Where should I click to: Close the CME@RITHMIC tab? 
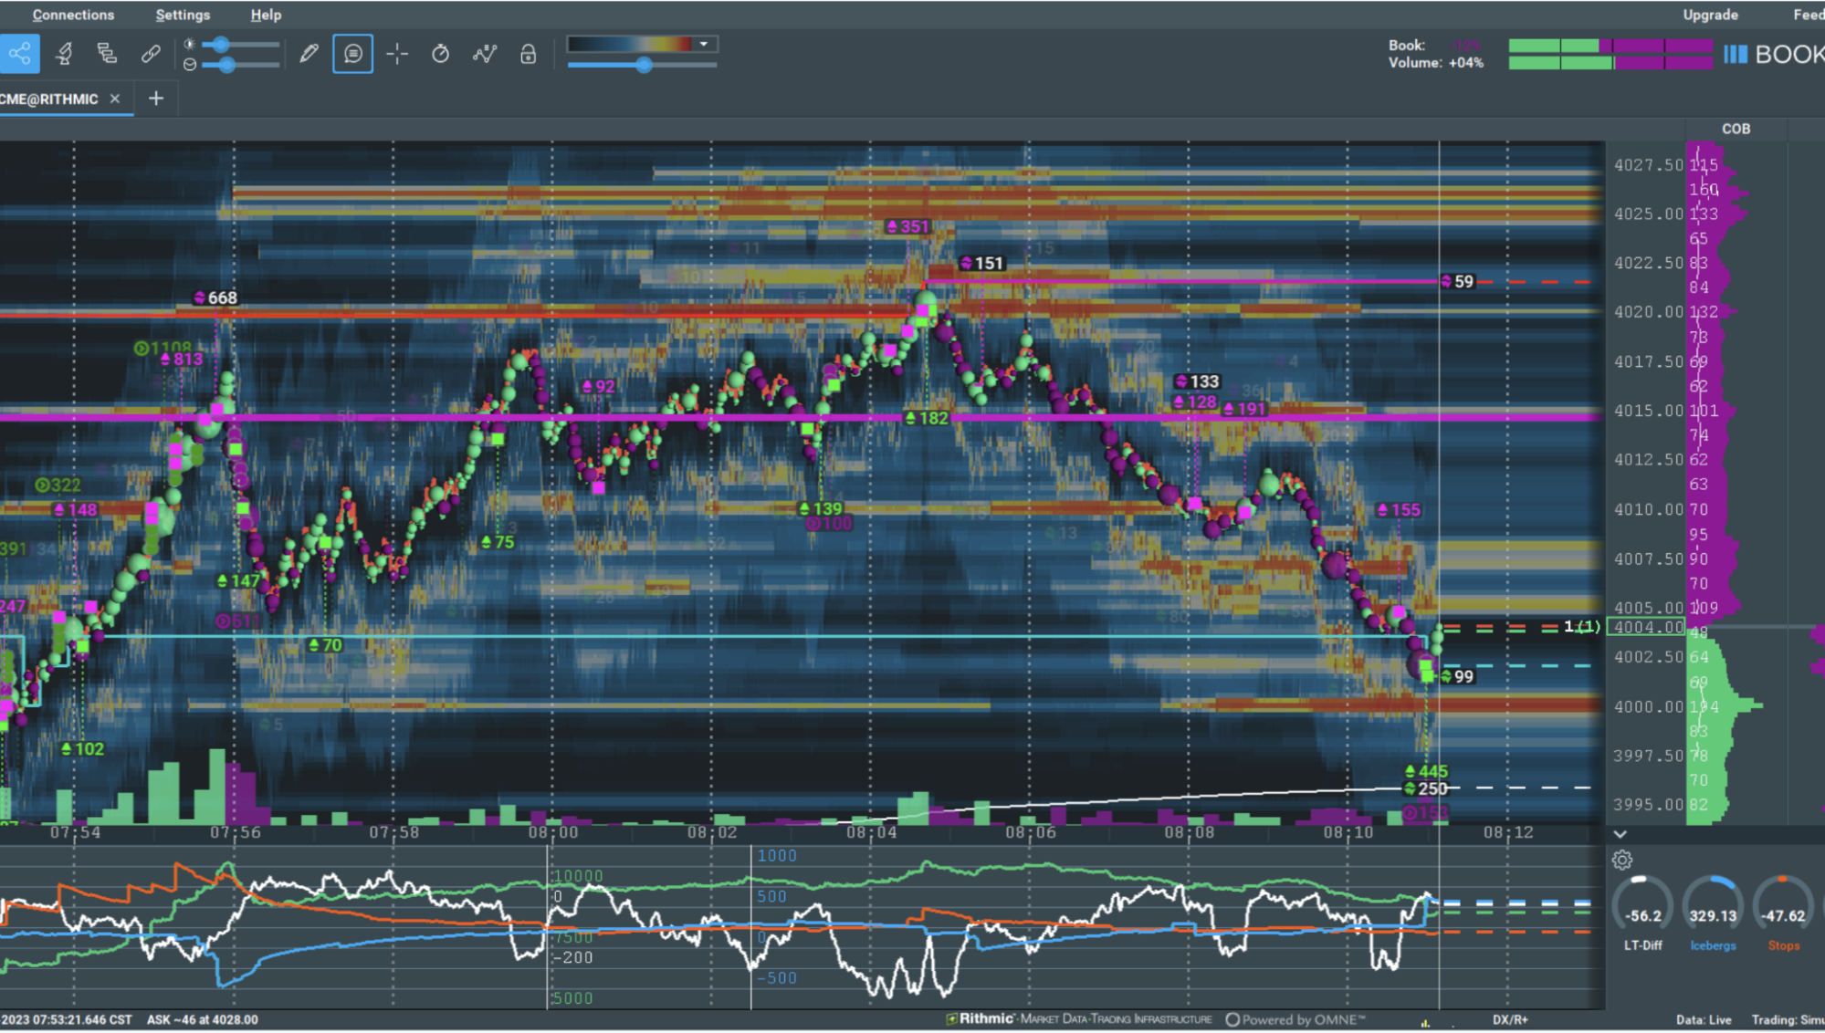(115, 99)
